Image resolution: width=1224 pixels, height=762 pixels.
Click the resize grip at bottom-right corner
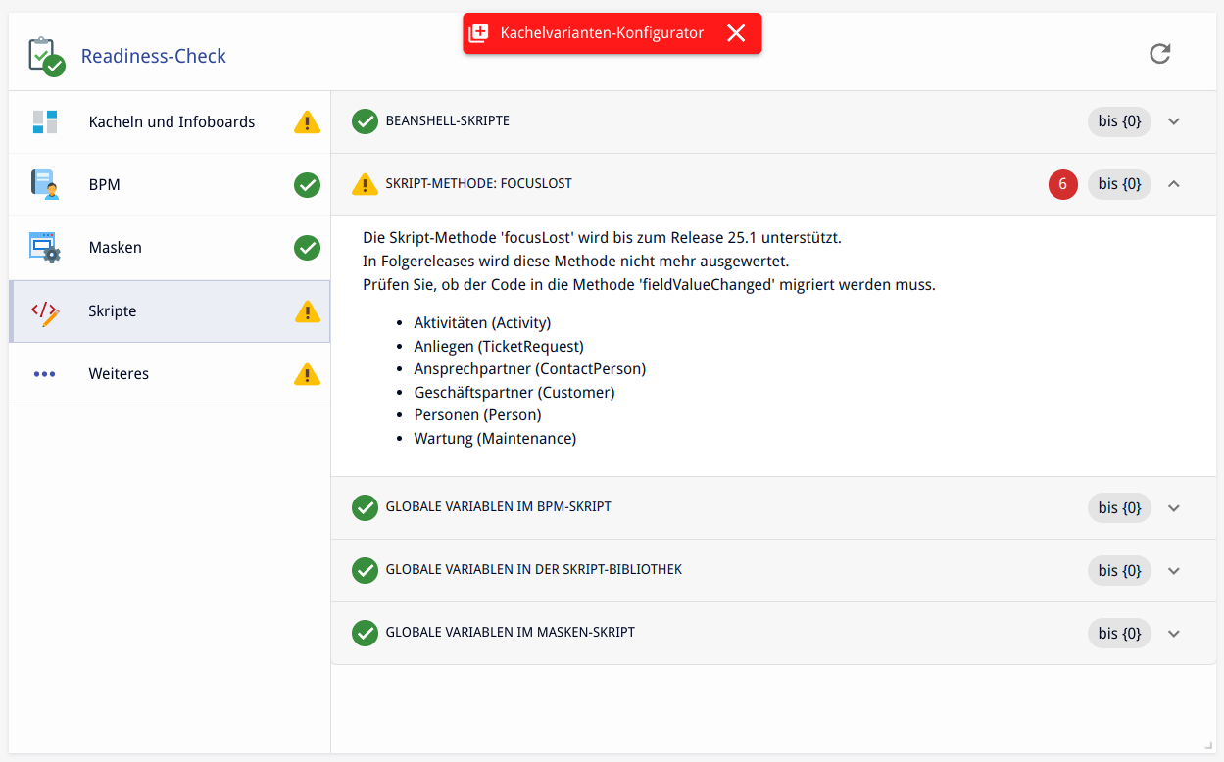[x=1207, y=746]
